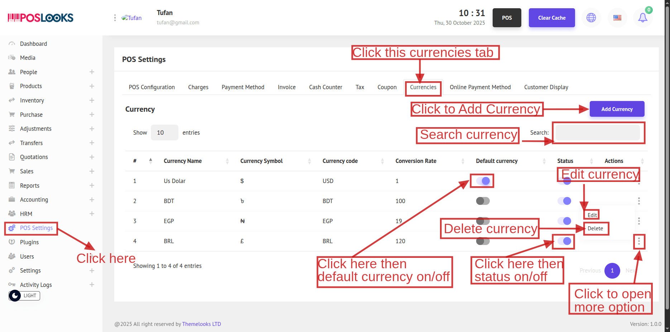Switch the LIGHT theme toggle
This screenshot has width=670, height=332.
pos(24,296)
